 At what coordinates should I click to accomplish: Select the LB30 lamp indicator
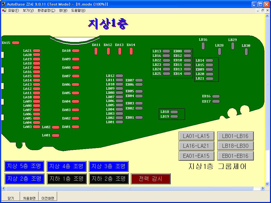tap(246, 52)
